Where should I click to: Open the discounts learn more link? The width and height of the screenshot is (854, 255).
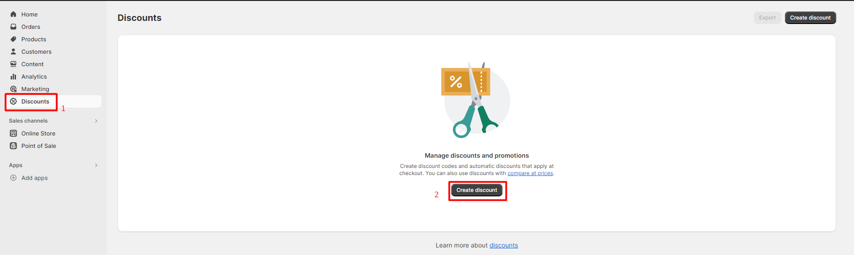[504, 245]
